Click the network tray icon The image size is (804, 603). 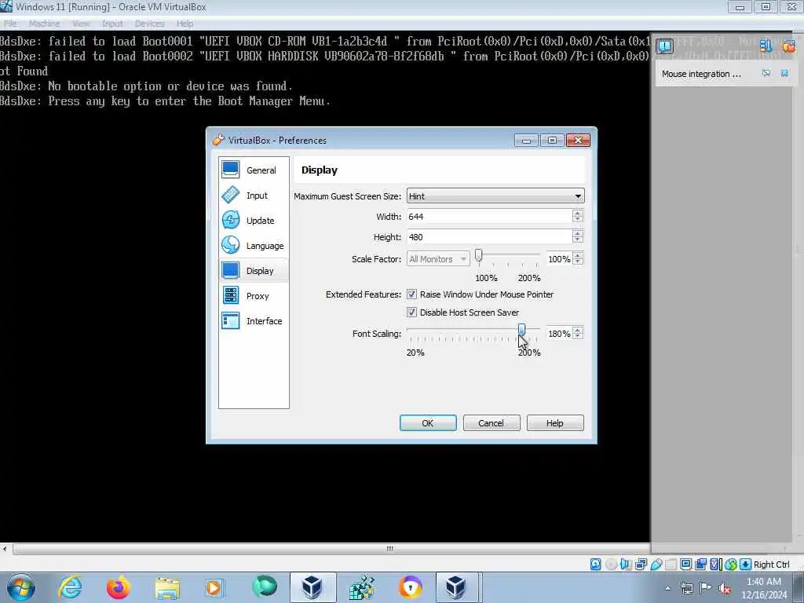[x=686, y=588]
